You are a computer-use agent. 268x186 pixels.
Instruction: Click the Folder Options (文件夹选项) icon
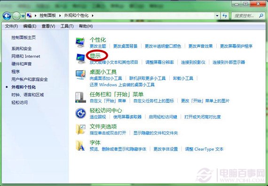tap(80, 129)
